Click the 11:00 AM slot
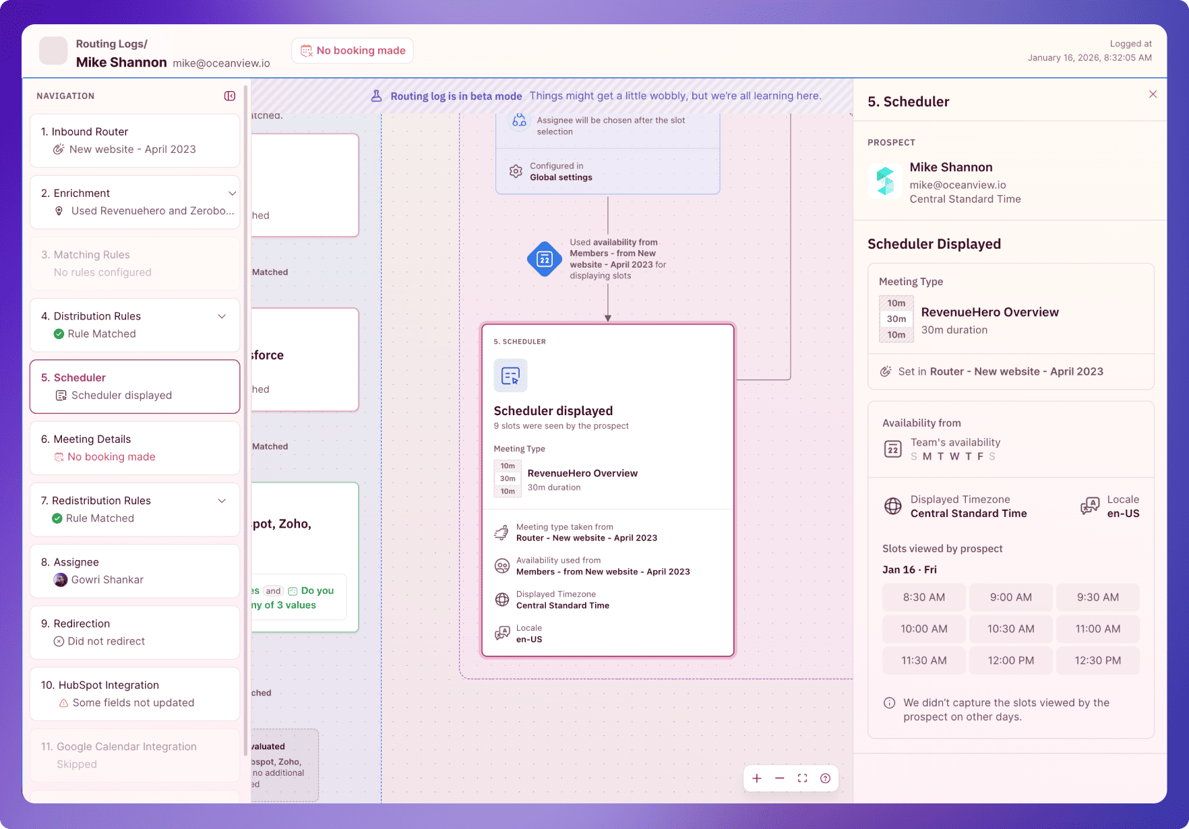Screen dimensions: 1189x829 click(1098, 629)
